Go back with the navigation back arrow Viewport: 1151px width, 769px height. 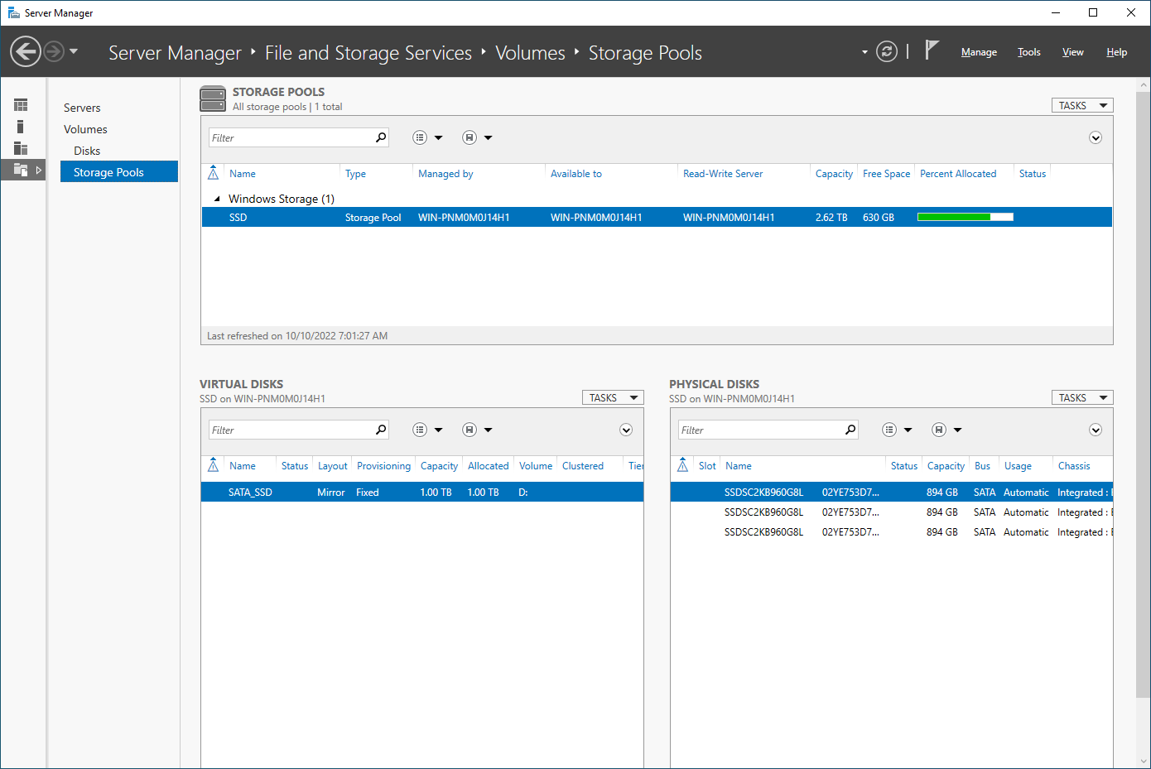tap(26, 51)
